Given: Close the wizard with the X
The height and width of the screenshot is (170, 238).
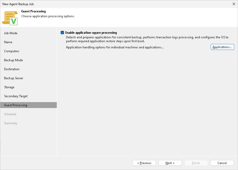Looking at the screenshot, I should pyautogui.click(x=234, y=4).
